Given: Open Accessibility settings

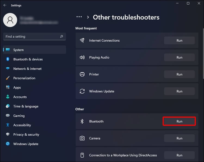Looking at the screenshot, I should (35, 125).
